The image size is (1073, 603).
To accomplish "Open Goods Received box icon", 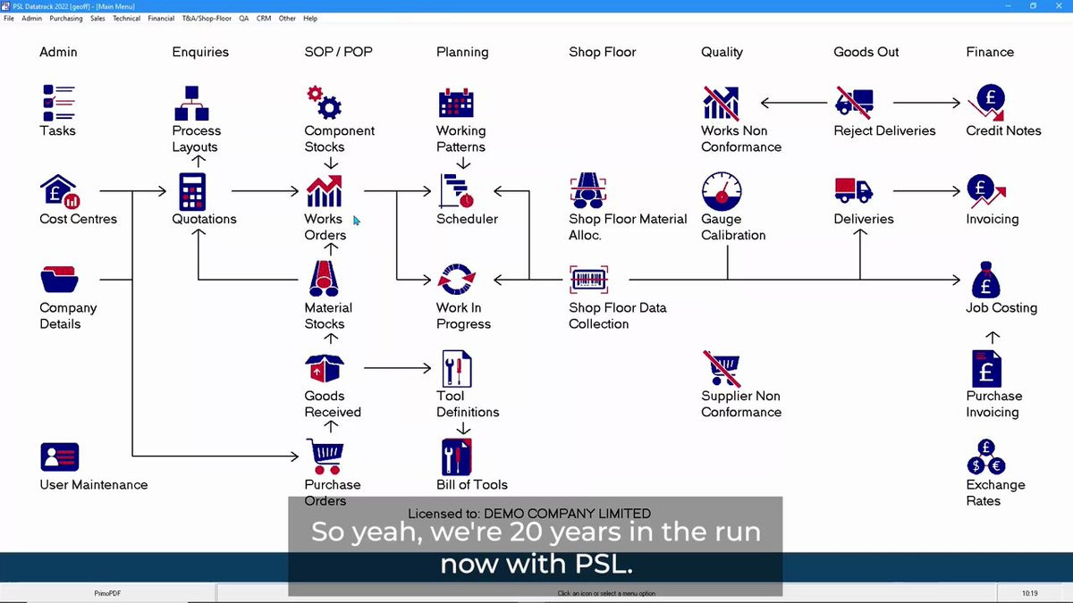I will (324, 368).
